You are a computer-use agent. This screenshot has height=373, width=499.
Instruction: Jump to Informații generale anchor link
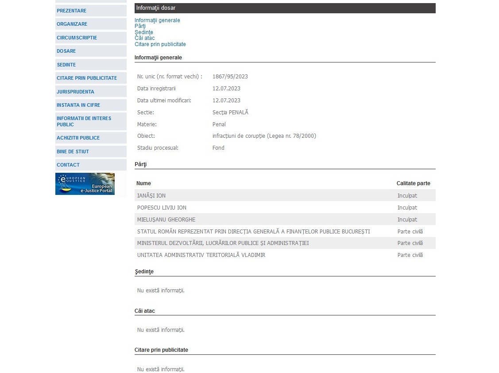point(157,20)
